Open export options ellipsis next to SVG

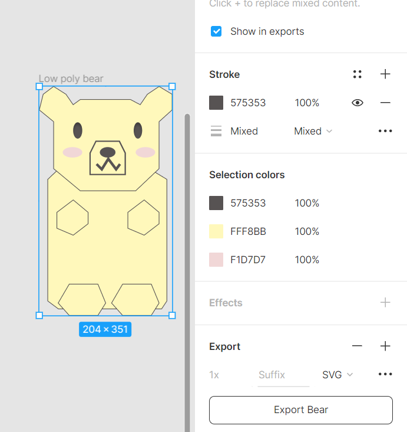pyautogui.click(x=385, y=374)
